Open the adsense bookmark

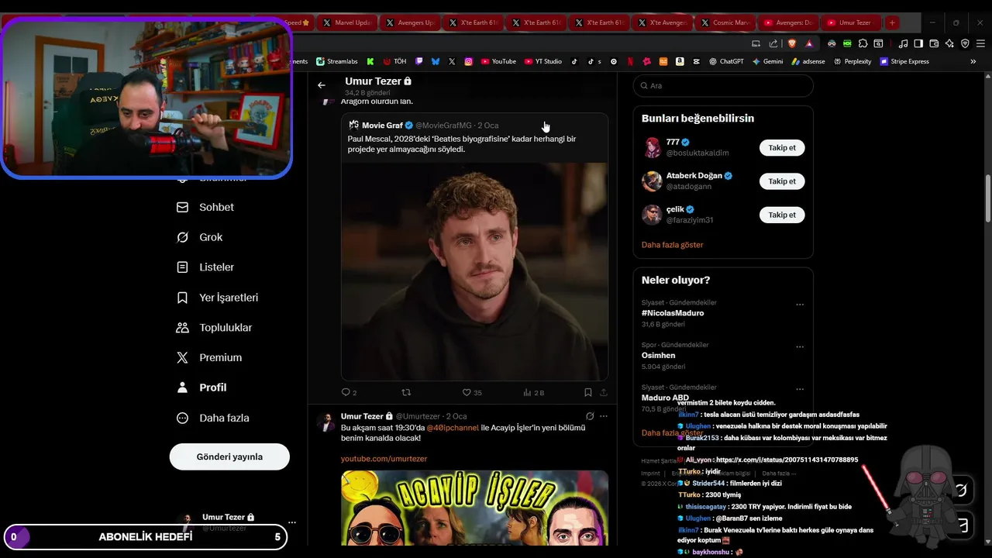808,61
